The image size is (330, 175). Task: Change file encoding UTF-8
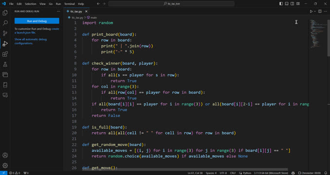coord(223,173)
